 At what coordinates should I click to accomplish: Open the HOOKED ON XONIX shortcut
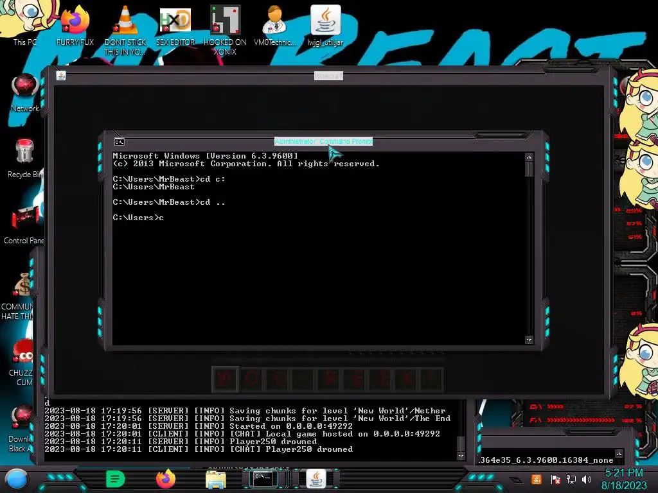225,30
